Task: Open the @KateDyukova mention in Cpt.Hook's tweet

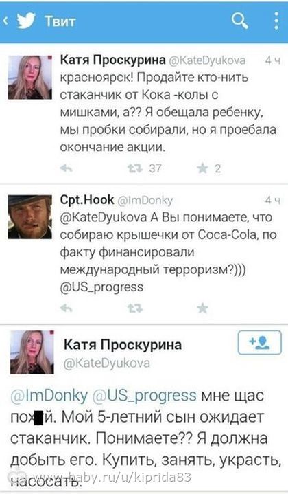Action: coord(103,217)
